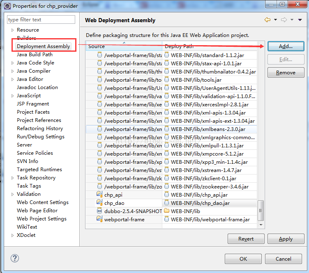This screenshot has height=273, width=309.
Task: Click jar icon beside WEB-INF/lib/thumbnailator-0.4.2.jar
Action: tap(166, 71)
